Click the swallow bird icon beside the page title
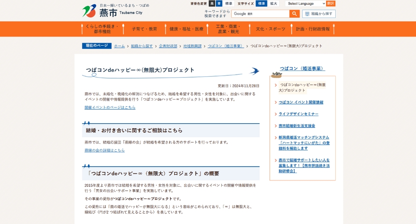This screenshot has width=416, height=224. coord(254,71)
